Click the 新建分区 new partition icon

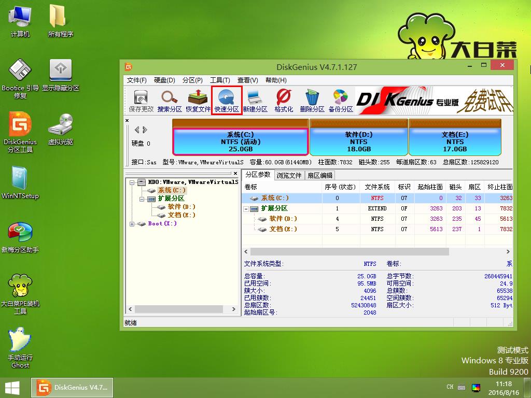click(255, 101)
